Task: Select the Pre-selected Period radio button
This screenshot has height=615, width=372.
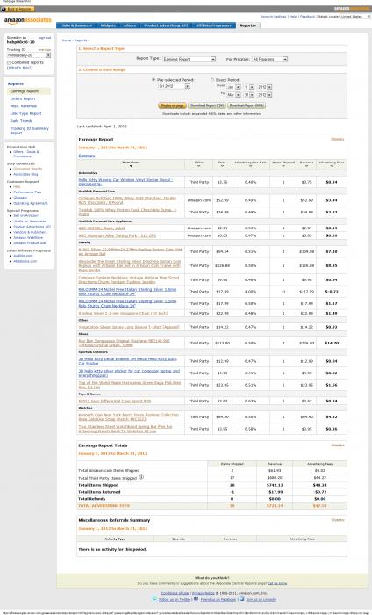Action: 154,80
